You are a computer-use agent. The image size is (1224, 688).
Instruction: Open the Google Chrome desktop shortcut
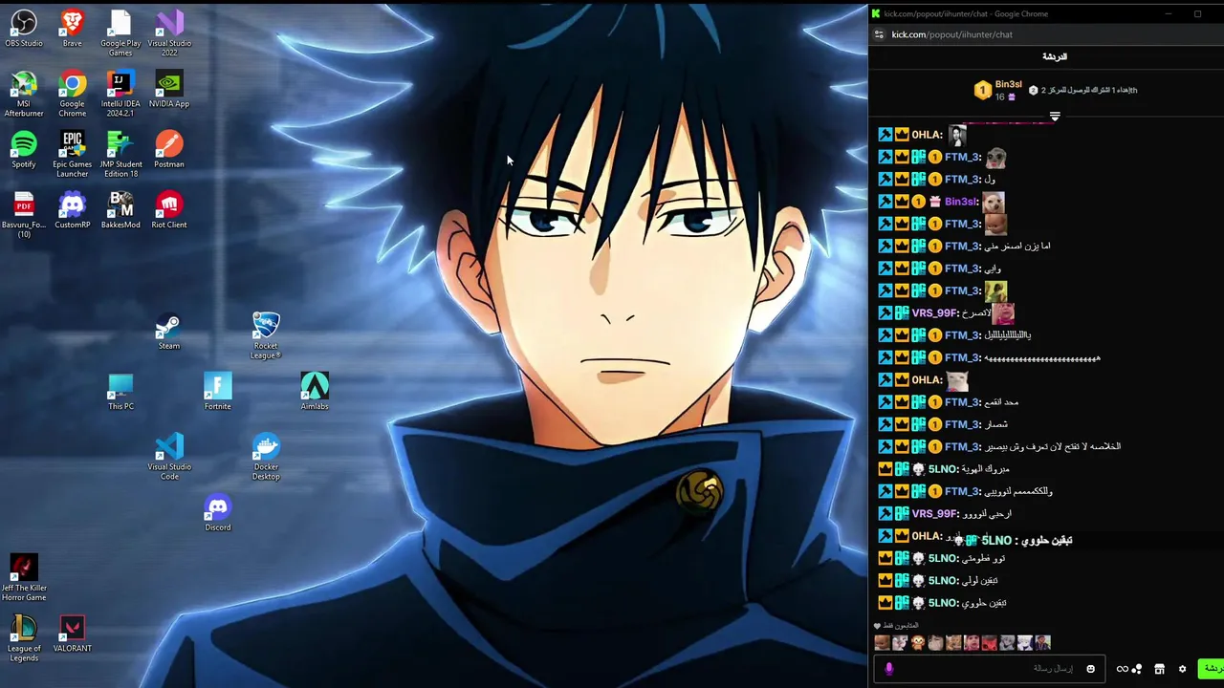(72, 94)
